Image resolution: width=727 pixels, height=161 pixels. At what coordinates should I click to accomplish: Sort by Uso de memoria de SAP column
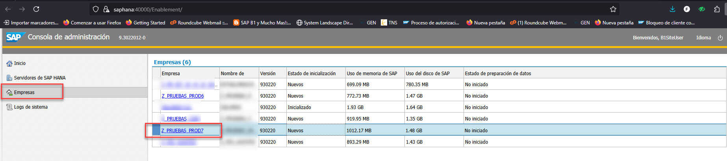tap(372, 74)
